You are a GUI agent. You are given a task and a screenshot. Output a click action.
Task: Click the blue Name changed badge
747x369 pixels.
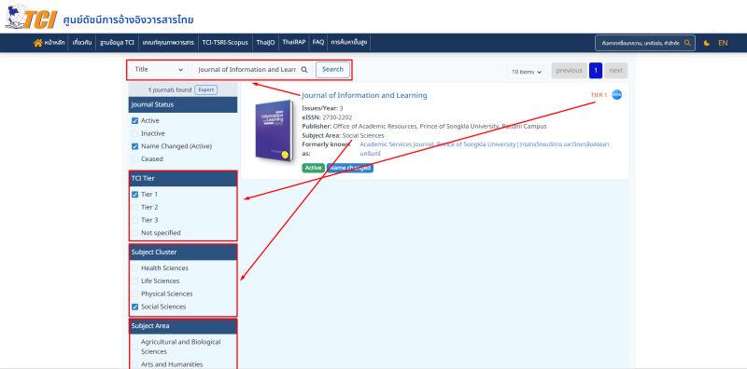[350, 168]
